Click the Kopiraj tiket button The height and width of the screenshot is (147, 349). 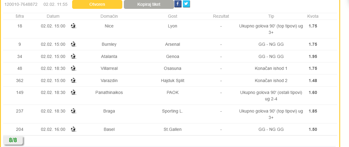149,4
